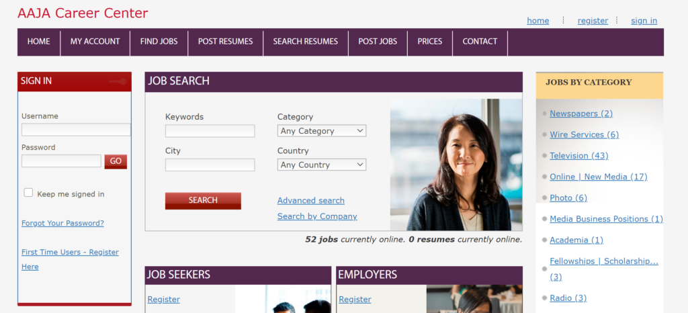This screenshot has width=688, height=313.
Task: Select POST RESUMES in the navigation bar
Action: [225, 42]
